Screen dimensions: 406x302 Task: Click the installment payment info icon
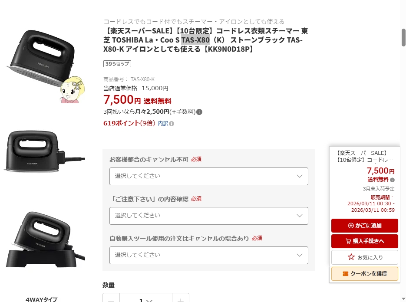coord(199,112)
